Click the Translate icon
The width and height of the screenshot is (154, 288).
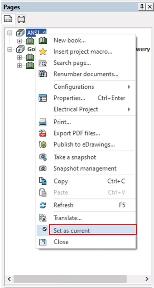coord(43,218)
